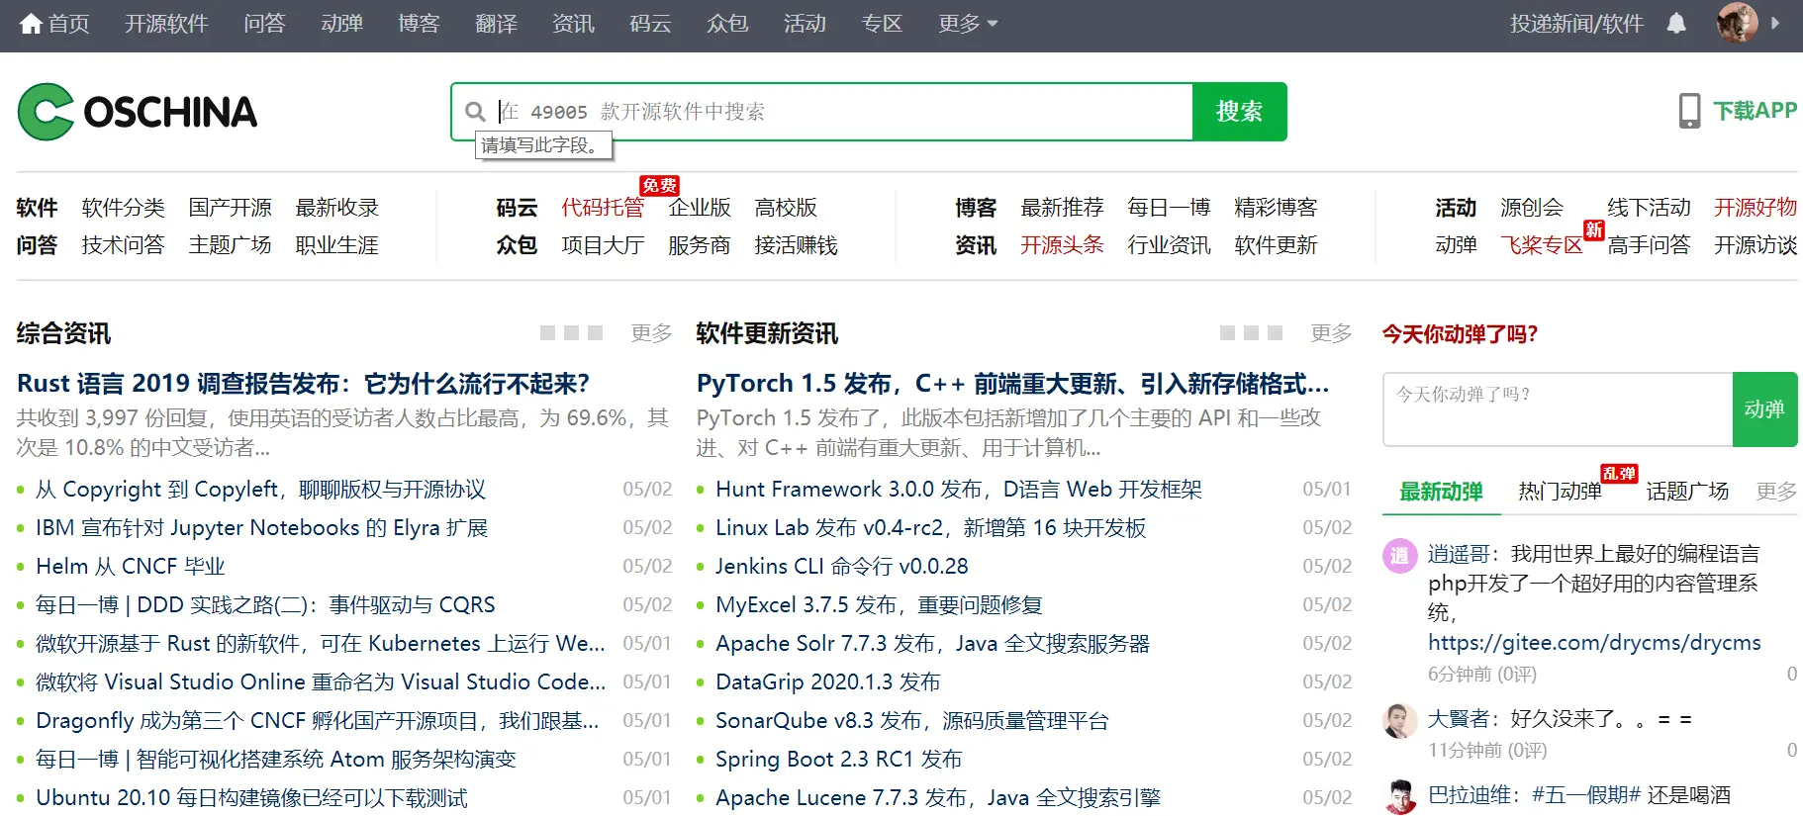This screenshot has height=816, width=1803.
Task: Open Helm 从 CNCF 毕业 article
Action: pyautogui.click(x=131, y=567)
